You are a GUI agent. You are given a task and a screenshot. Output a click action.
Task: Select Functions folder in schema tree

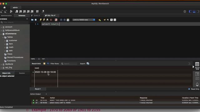tap(11, 61)
